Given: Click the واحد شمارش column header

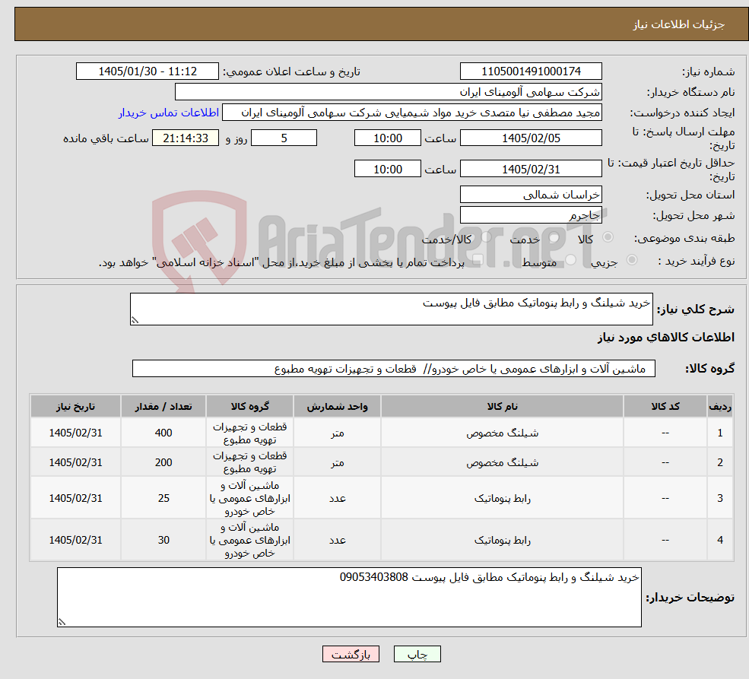Looking at the screenshot, I should point(338,406).
